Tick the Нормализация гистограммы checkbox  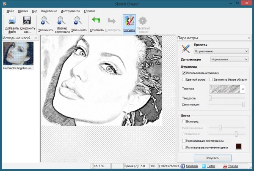coord(184,141)
